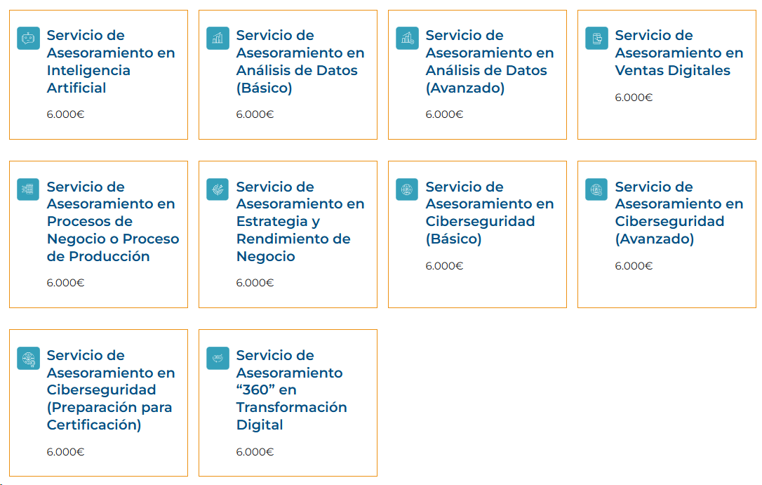Select Estrategia y Rendimiento de Negocio title
Image resolution: width=762 pixels, height=485 pixels.
(300, 222)
